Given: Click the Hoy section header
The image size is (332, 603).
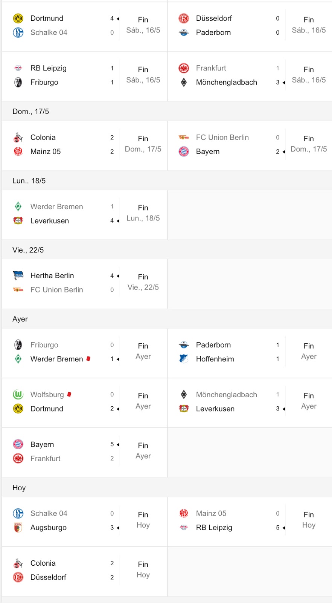Looking at the screenshot, I should click(19, 488).
